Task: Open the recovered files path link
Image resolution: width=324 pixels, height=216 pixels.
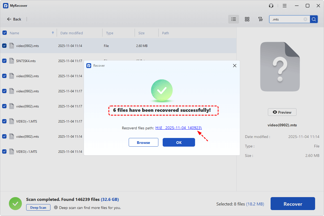Action: (x=179, y=128)
